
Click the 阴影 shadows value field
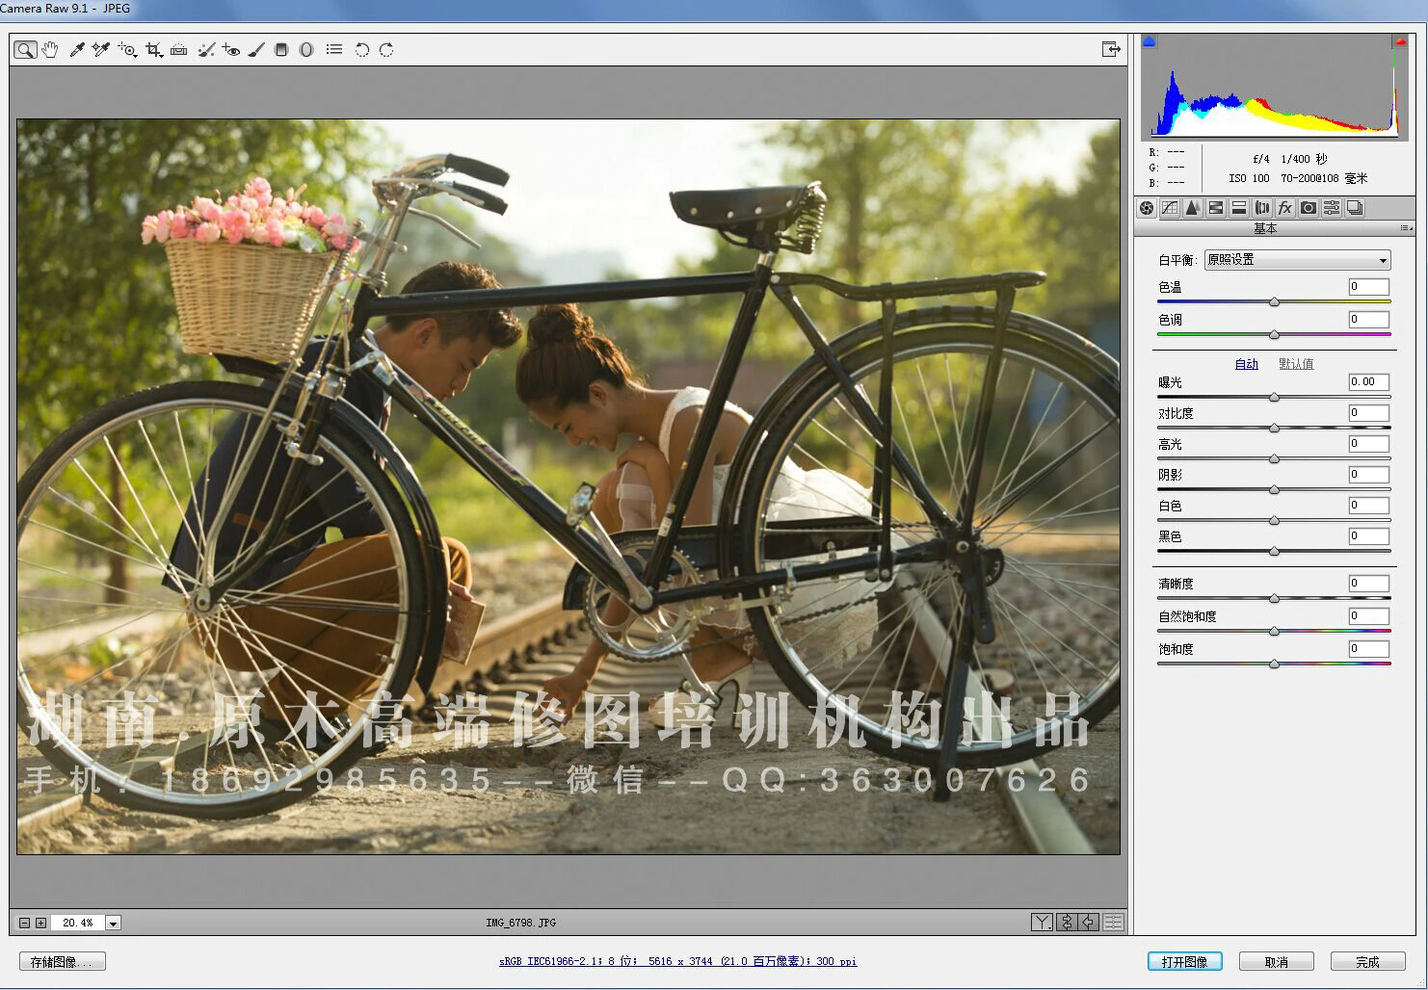pyautogui.click(x=1368, y=475)
